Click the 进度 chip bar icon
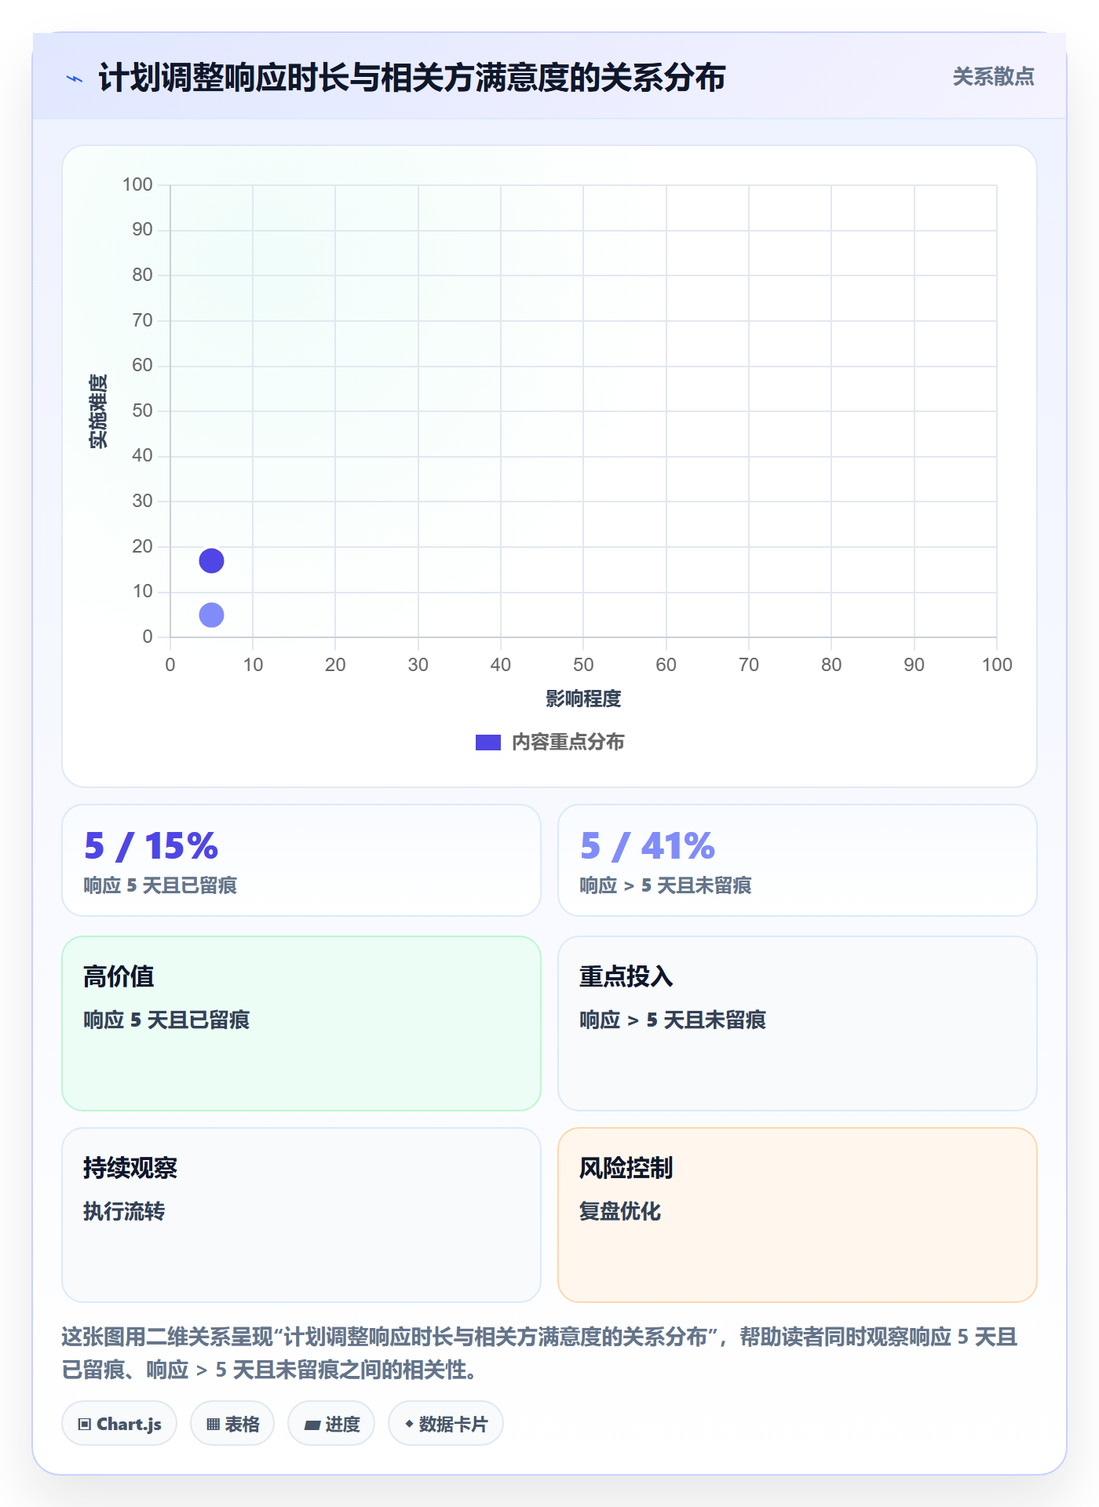1099x1507 pixels. [x=312, y=1425]
